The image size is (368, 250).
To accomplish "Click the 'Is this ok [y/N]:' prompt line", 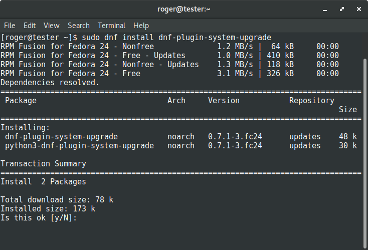I will 39,217.
